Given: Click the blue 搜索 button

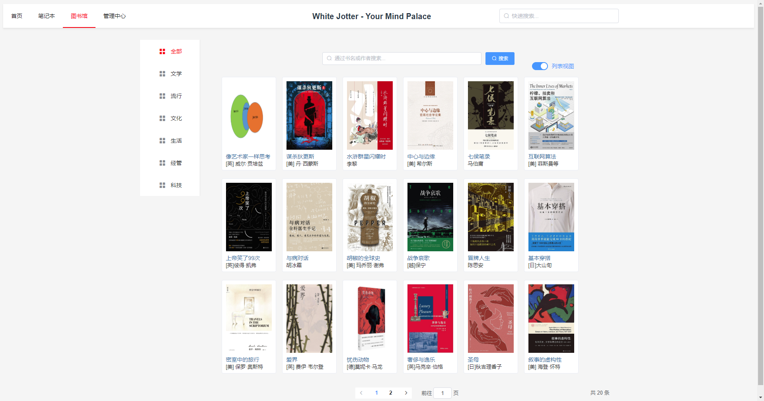Looking at the screenshot, I should 500,58.
